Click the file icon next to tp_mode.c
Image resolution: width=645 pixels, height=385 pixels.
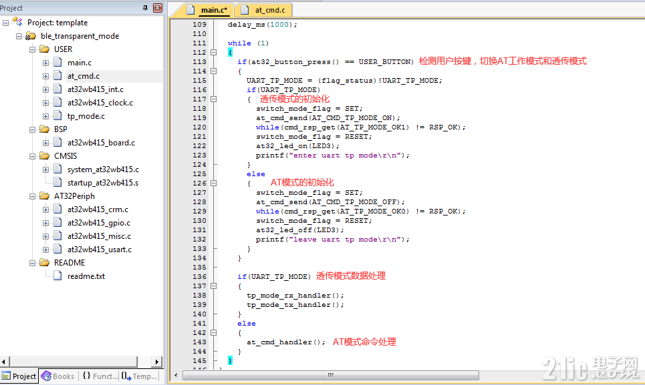pos(58,115)
